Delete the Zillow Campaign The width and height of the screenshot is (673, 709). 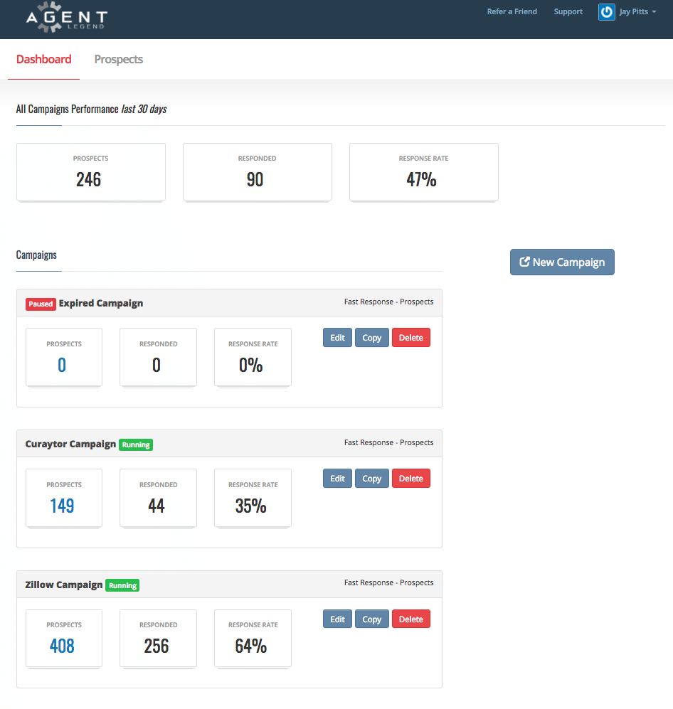pyautogui.click(x=410, y=619)
